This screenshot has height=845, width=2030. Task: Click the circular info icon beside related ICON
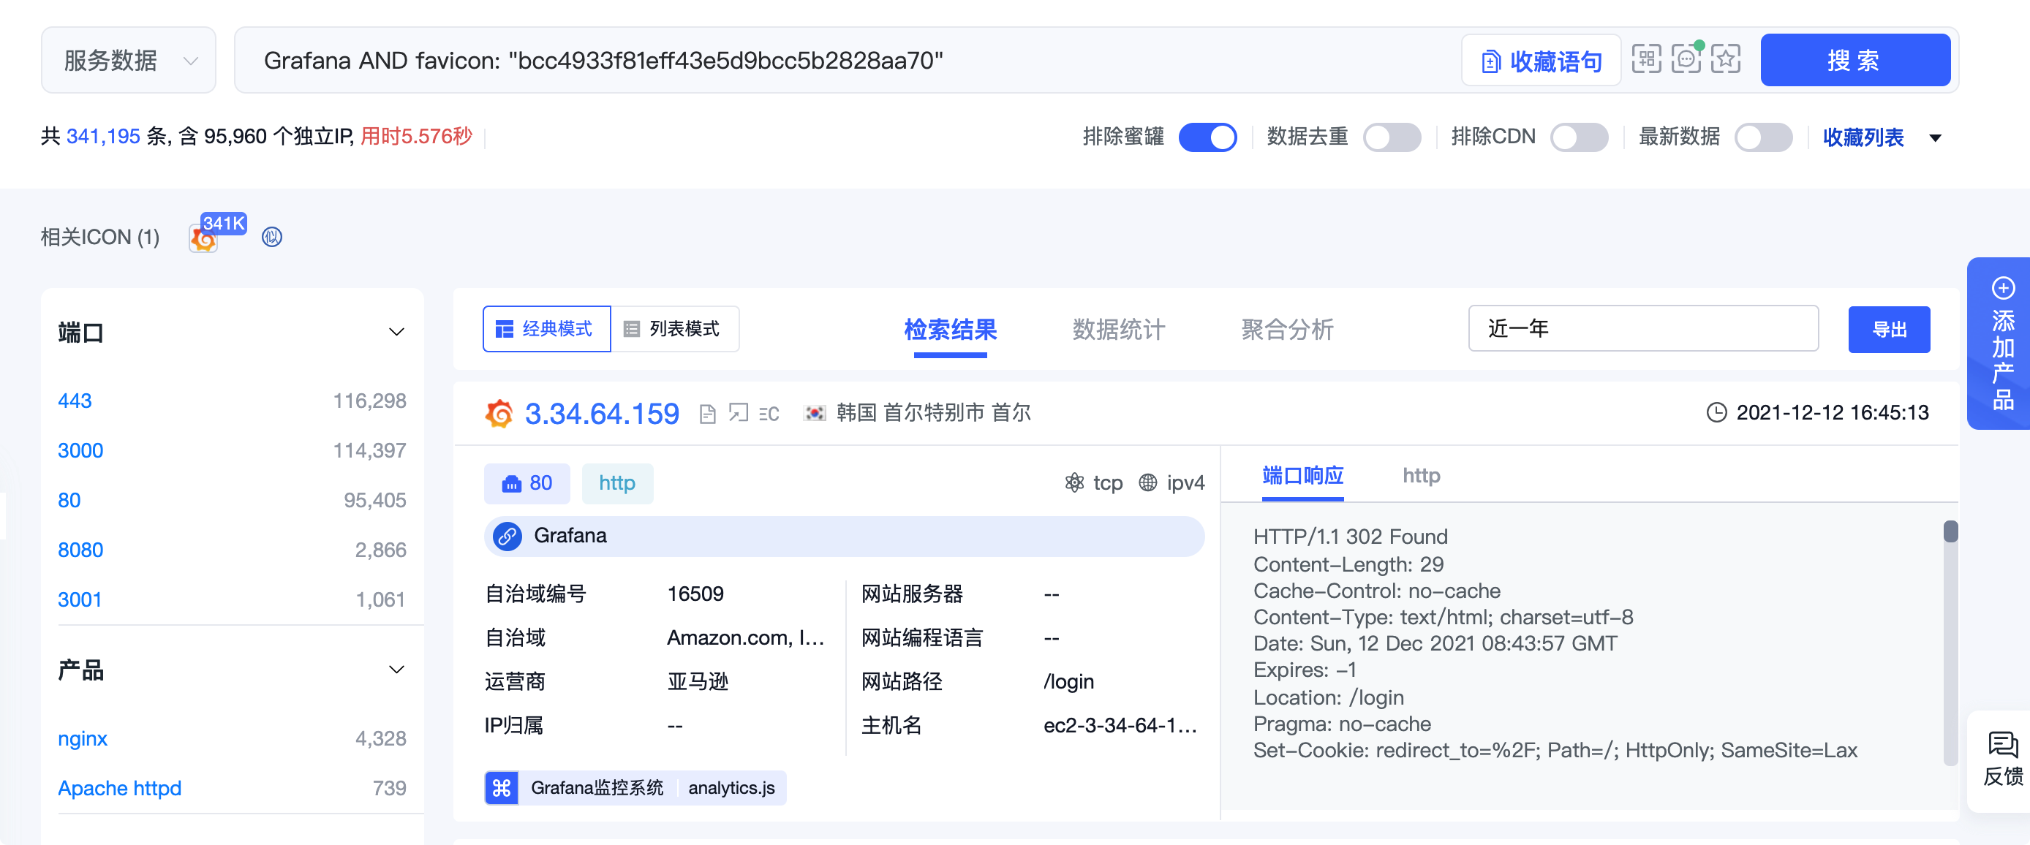pos(272,237)
